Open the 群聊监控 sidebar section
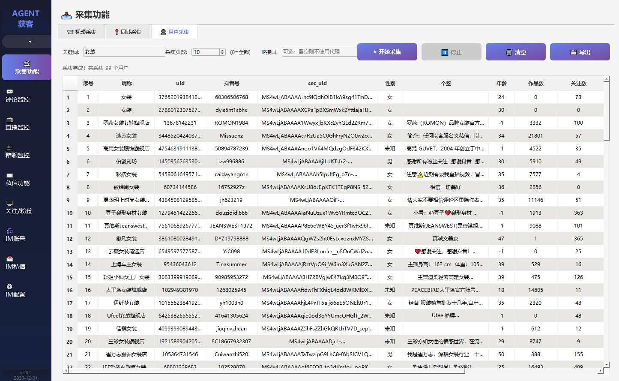Image resolution: width=619 pixels, height=381 pixels. click(26, 151)
